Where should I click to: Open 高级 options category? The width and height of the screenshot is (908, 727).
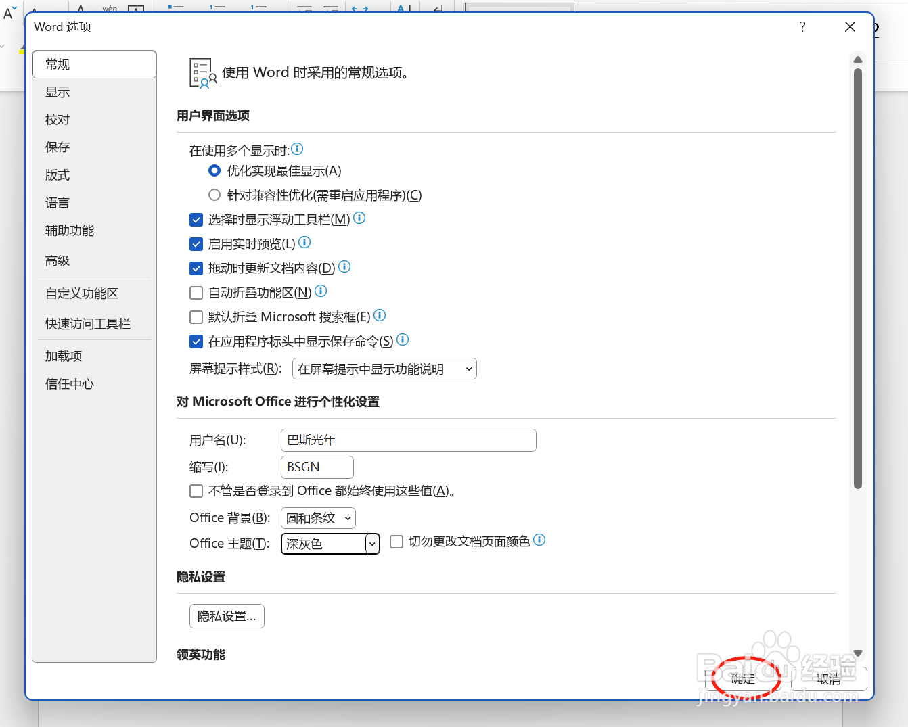tap(94, 260)
